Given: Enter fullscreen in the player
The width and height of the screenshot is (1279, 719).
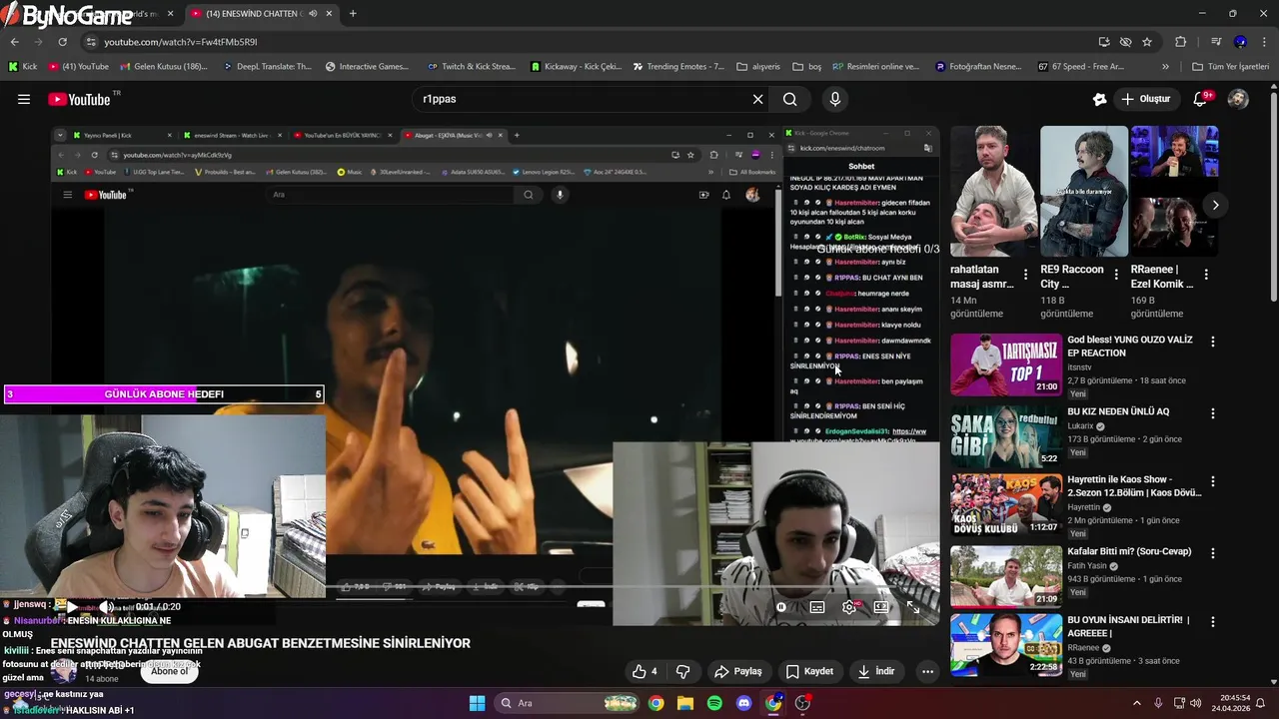Looking at the screenshot, I should (x=913, y=606).
